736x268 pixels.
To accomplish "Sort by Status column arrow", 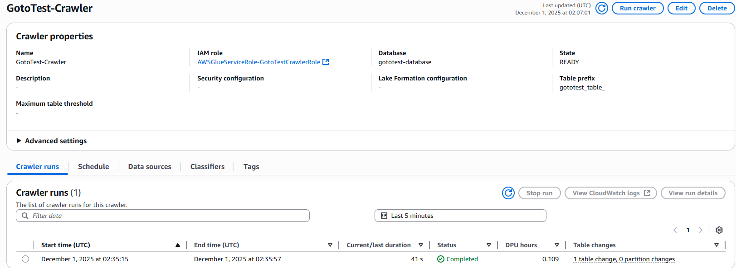I will coord(488,245).
